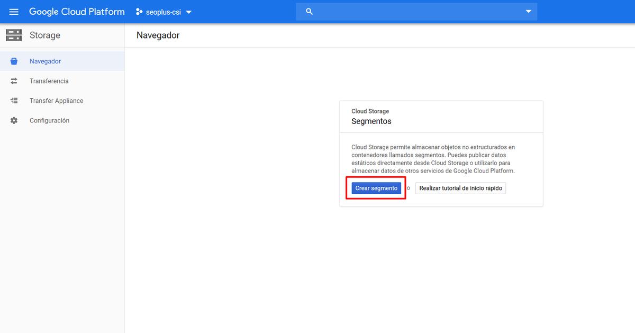Viewport: 635px width, 333px height.
Task: Open Transfer Appliance in the sidebar
Action: click(56, 101)
